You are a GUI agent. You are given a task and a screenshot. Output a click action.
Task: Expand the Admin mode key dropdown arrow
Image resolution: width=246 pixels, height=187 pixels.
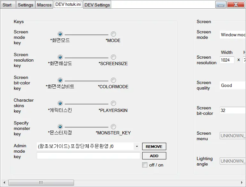point(137,147)
